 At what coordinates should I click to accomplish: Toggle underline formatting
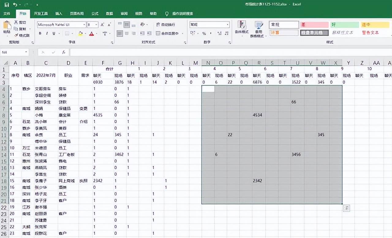tap(54, 34)
